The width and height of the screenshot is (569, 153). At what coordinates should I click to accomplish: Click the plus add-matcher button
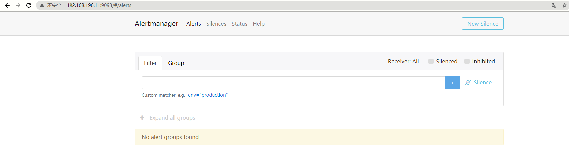tap(452, 83)
